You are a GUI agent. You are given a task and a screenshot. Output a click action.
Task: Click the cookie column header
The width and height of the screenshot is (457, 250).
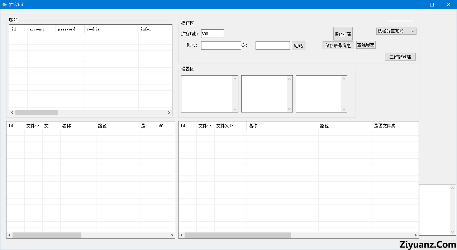pyautogui.click(x=111, y=29)
